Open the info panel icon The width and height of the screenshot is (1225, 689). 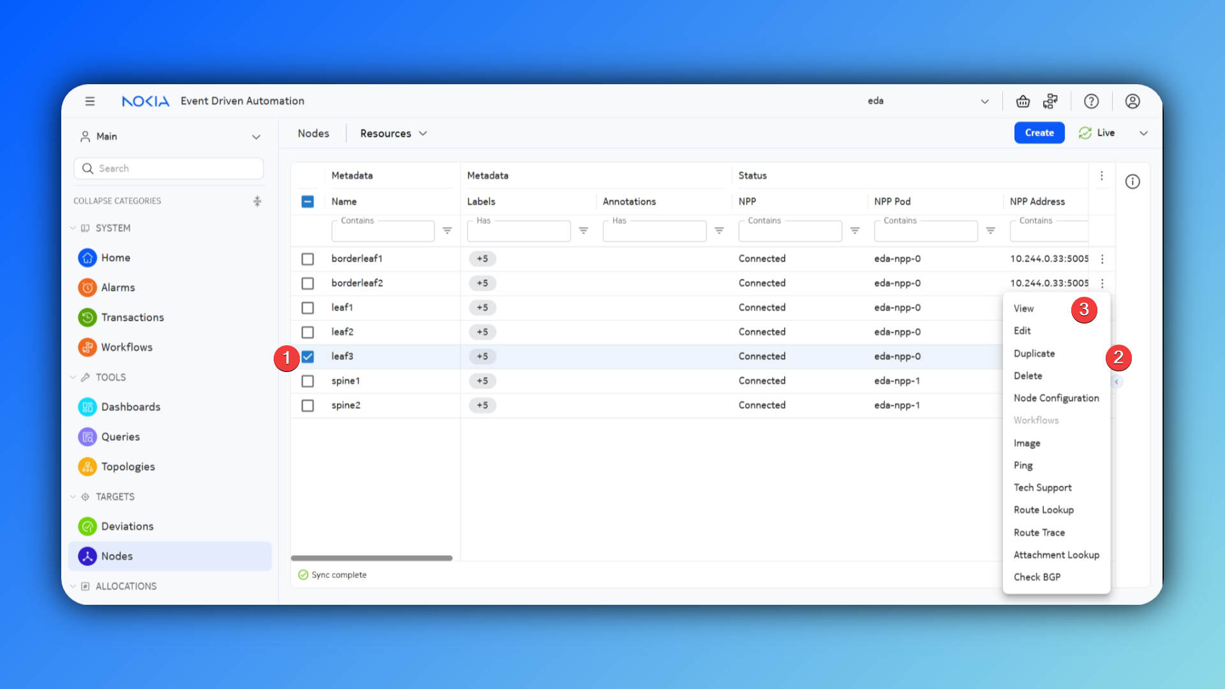(x=1132, y=182)
